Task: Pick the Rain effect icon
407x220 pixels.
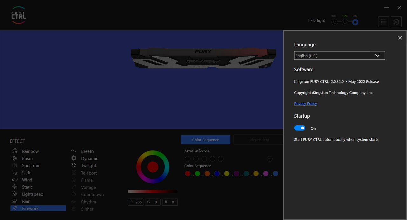Action: (15, 201)
